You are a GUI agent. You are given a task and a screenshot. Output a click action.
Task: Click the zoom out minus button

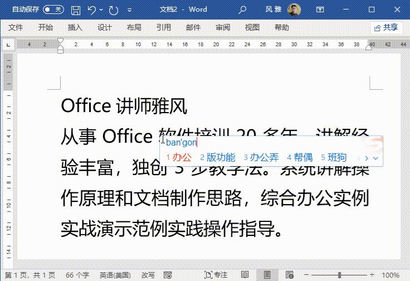306,275
